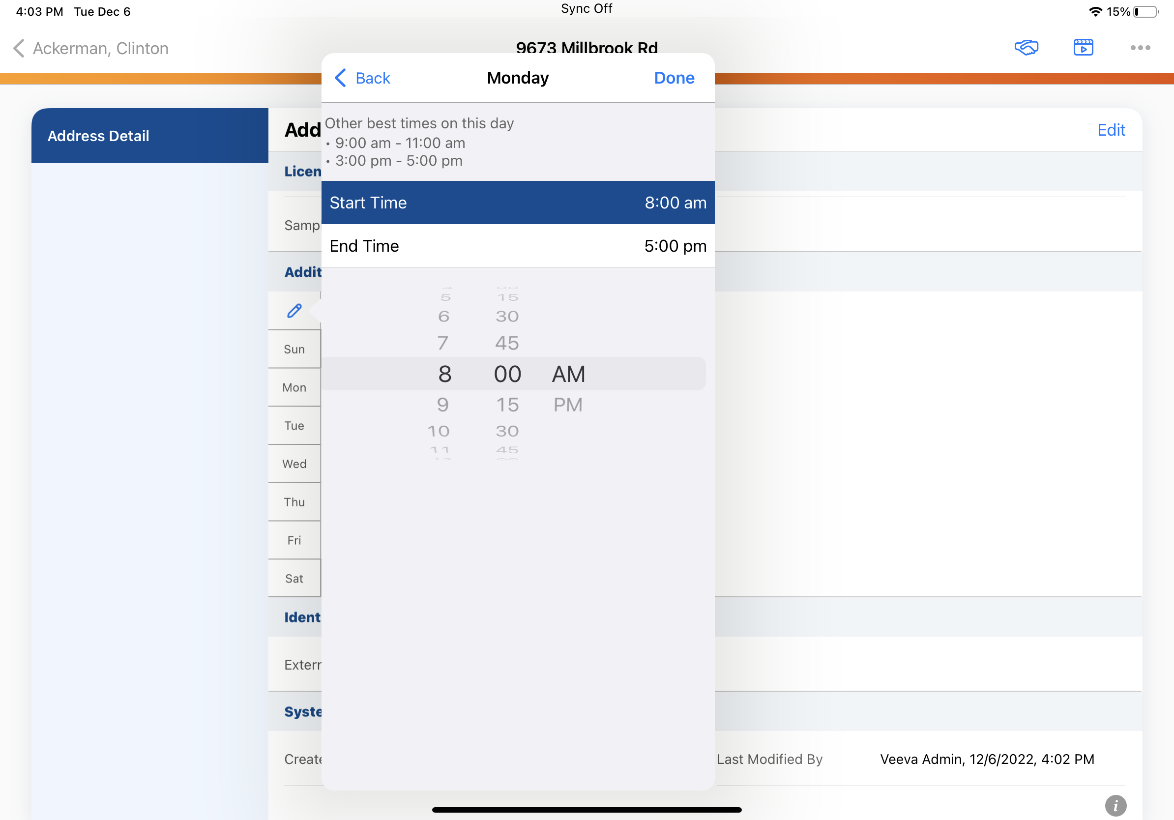Choose AM in the time picker
This screenshot has width=1174, height=820.
568,374
